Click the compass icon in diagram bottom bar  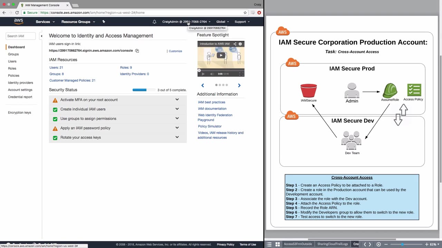pyautogui.click(x=378, y=244)
